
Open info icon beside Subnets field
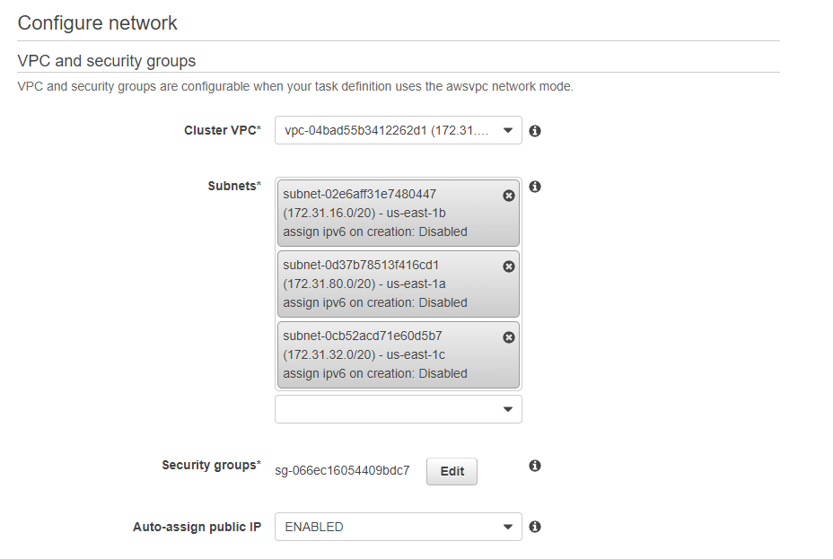pyautogui.click(x=535, y=187)
